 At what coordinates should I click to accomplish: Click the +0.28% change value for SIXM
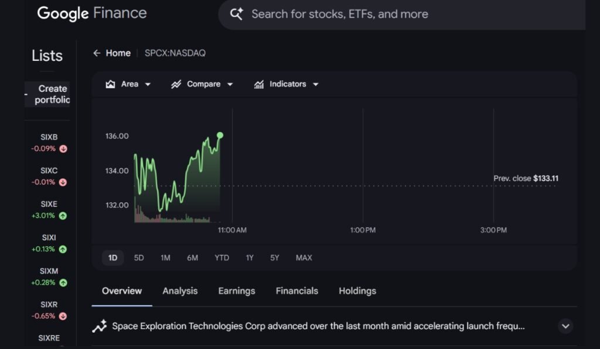pyautogui.click(x=43, y=282)
